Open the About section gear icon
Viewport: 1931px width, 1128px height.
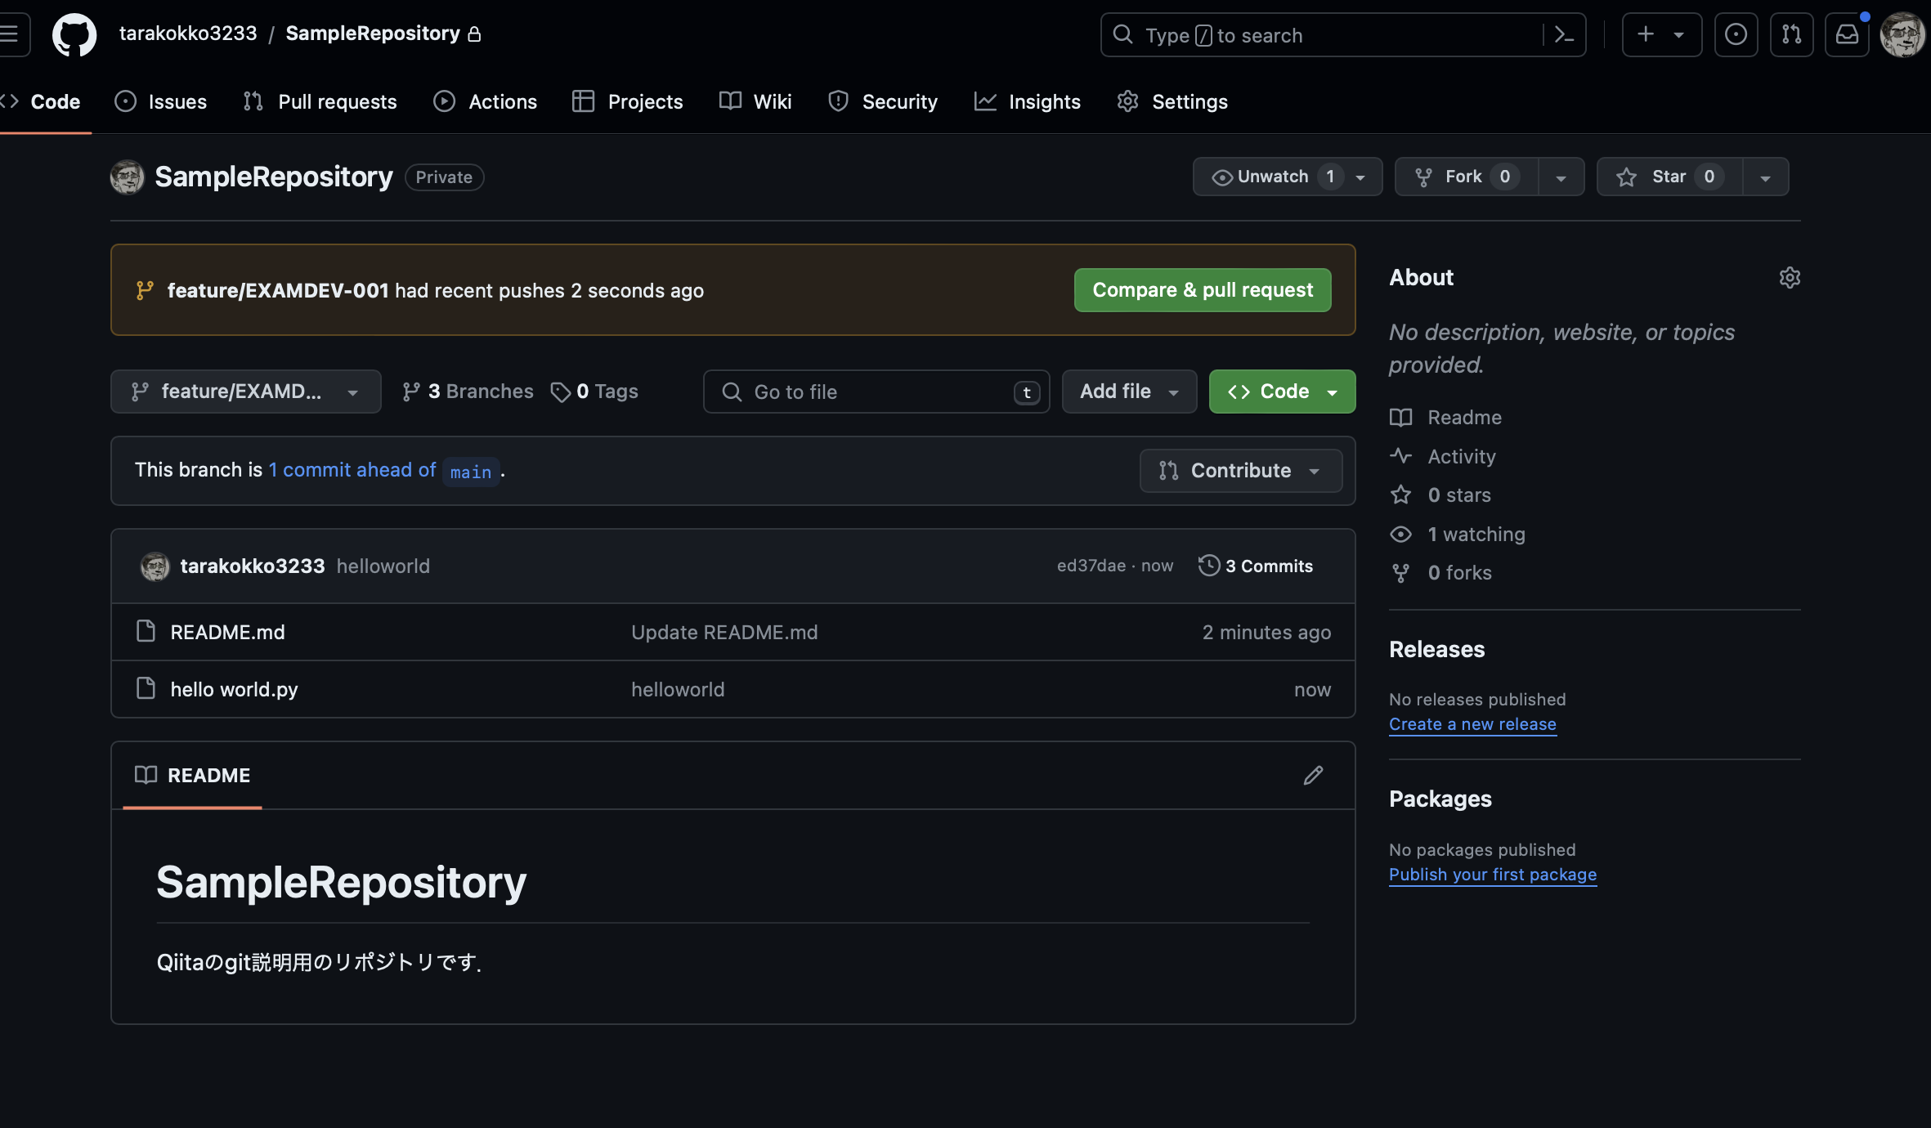(x=1790, y=277)
